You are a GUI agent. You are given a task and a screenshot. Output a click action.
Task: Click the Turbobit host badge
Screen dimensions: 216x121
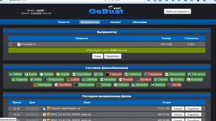pos(104,85)
